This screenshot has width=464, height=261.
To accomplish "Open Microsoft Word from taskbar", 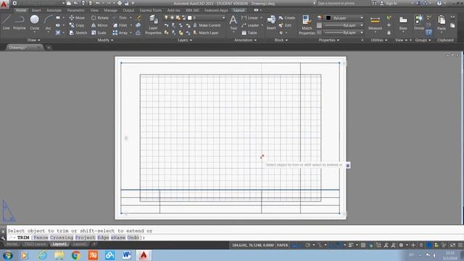I will 127,255.
